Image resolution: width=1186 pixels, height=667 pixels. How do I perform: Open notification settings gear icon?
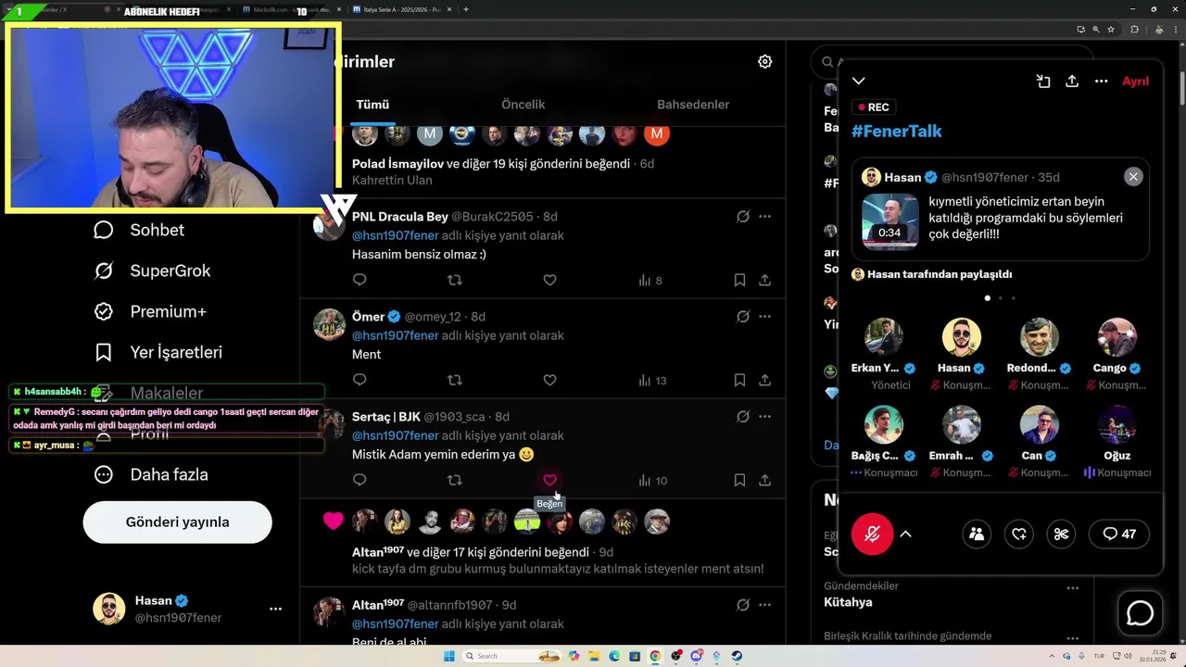click(x=764, y=61)
